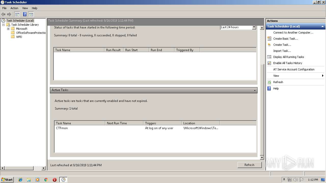Click the Task Scheduler taskbar button

pyautogui.click(x=63, y=180)
